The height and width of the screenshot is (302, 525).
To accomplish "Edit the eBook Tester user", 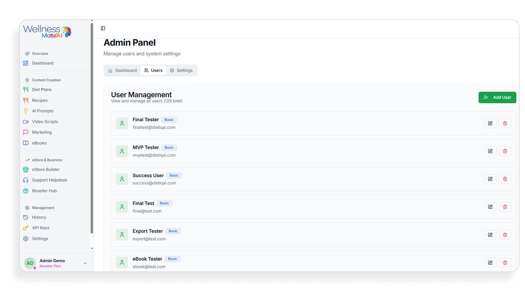I will (x=490, y=263).
